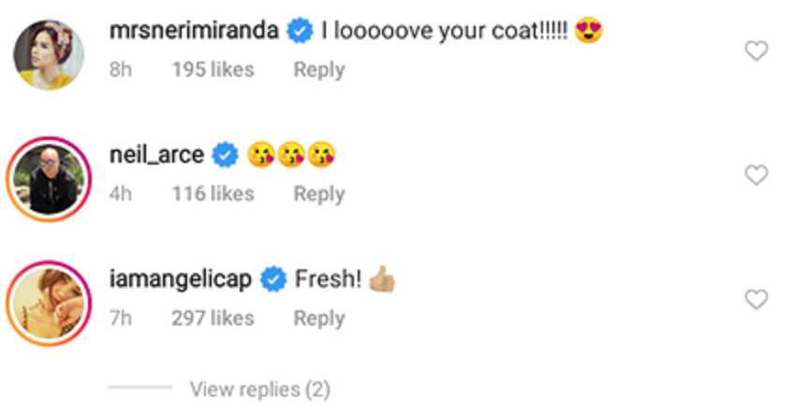Image resolution: width=809 pixels, height=404 pixels.
Task: Reply to the "I looooove your coat" comment
Action: click(319, 70)
